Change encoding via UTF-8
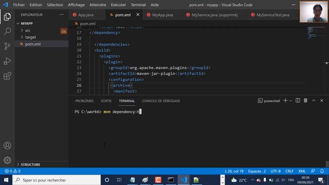Screen dimensions: 329x185 (276, 171)
